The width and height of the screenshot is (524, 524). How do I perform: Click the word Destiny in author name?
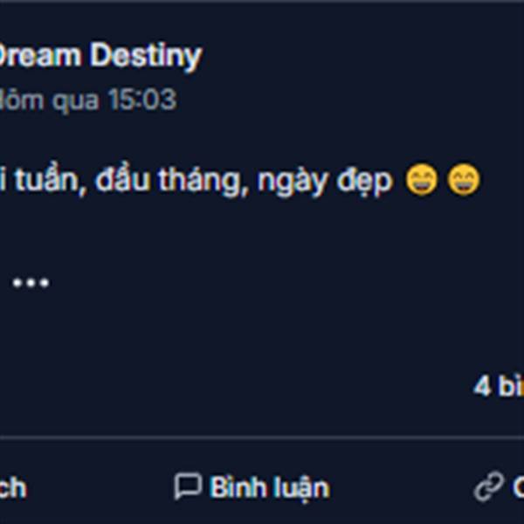[x=146, y=56]
